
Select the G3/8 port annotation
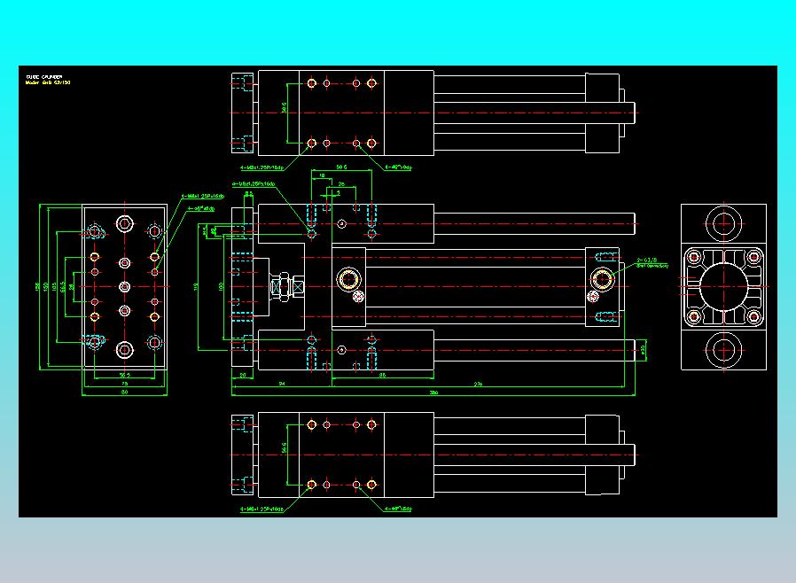[652, 262]
